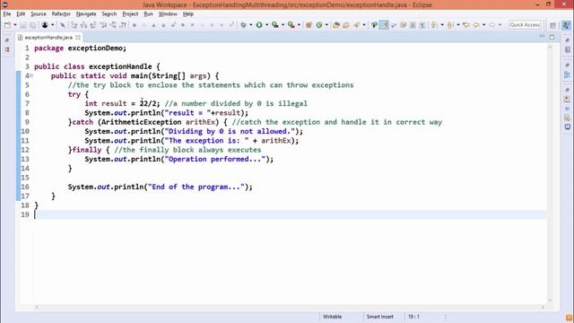Click the Previous Annotation icon
Screen dimensions: 574x323
click(450, 25)
